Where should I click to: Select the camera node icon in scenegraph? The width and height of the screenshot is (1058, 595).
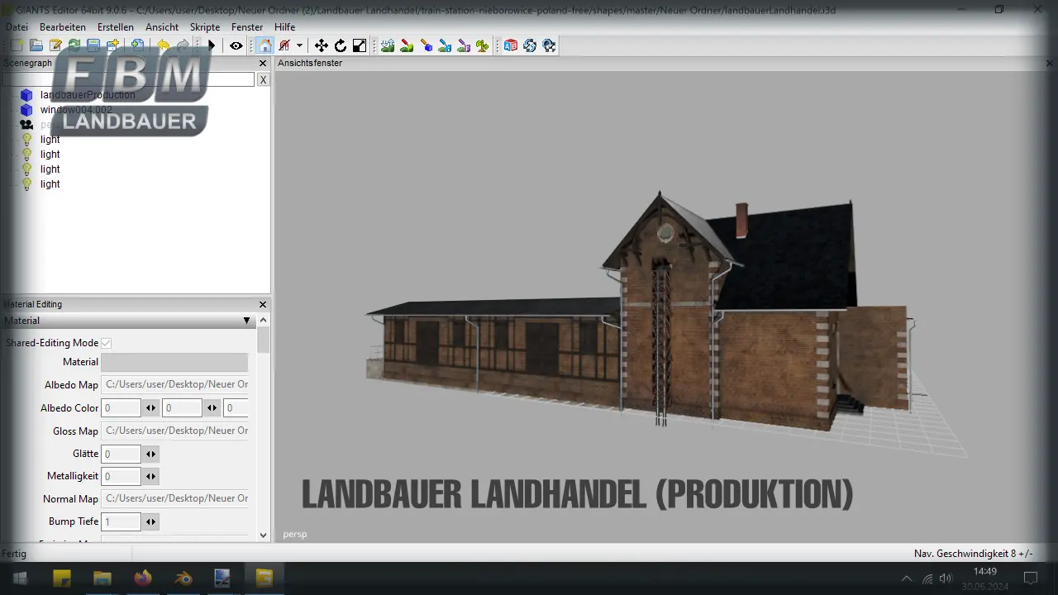coord(26,125)
